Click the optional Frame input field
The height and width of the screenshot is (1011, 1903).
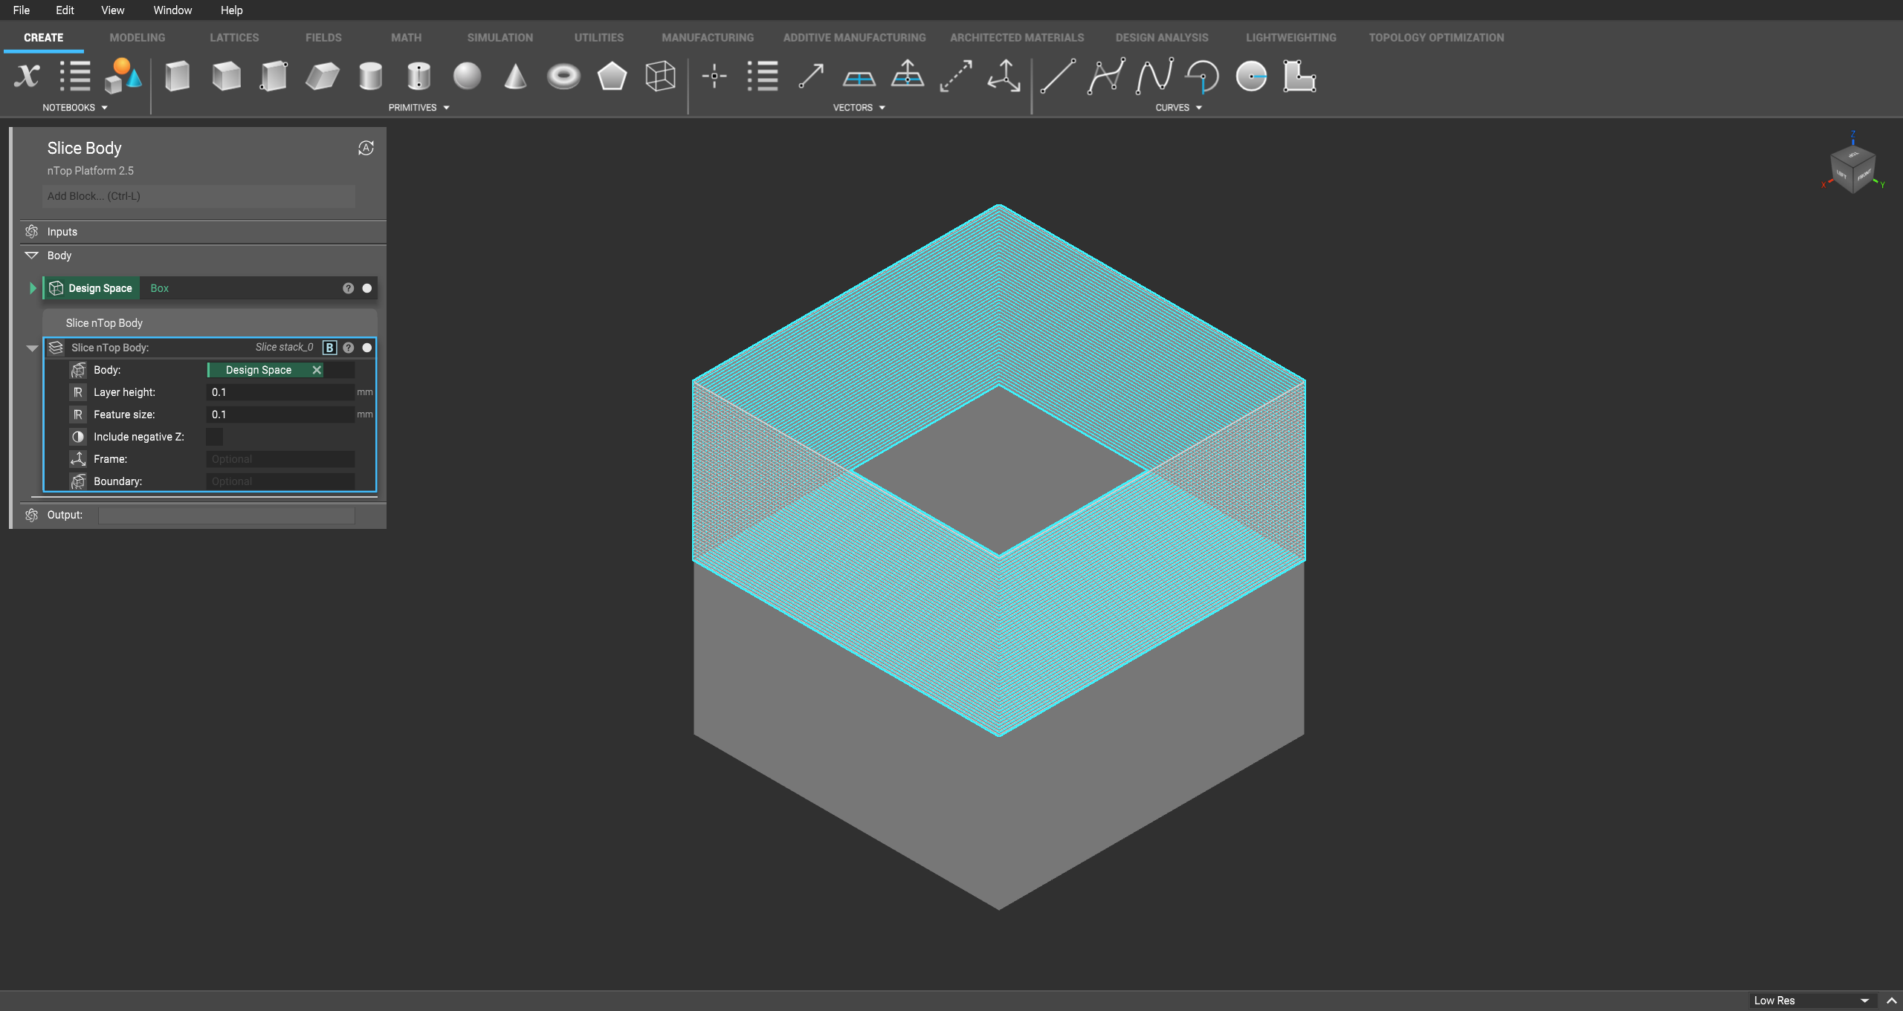280,459
